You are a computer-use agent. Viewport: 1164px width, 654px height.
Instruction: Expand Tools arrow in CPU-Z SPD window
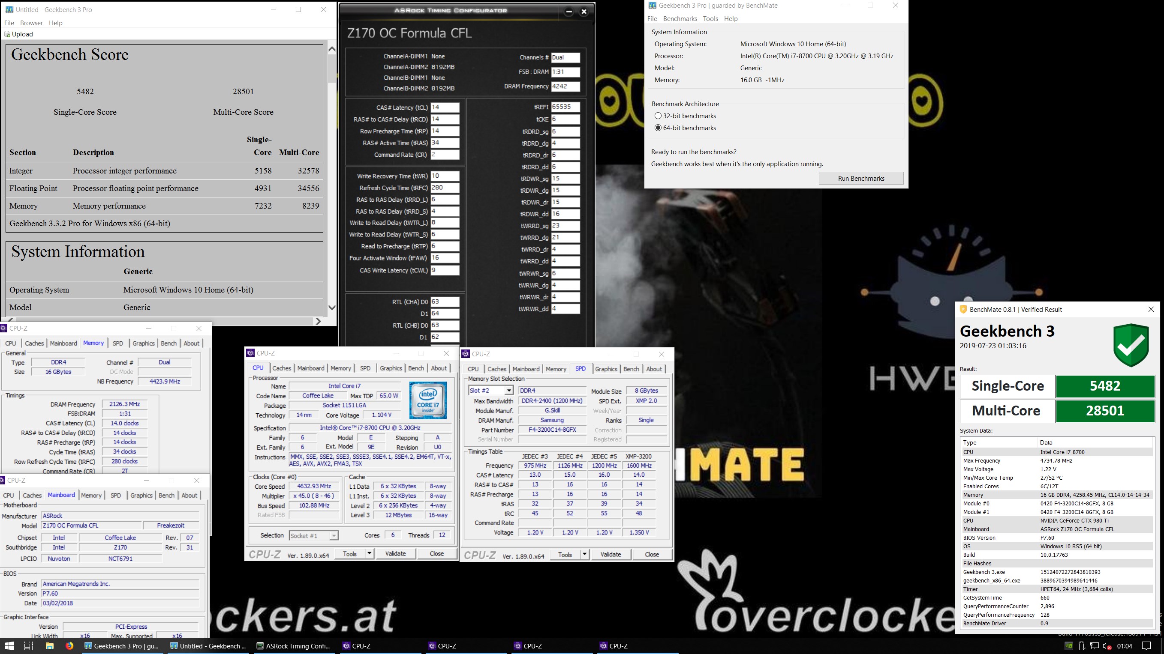584,554
